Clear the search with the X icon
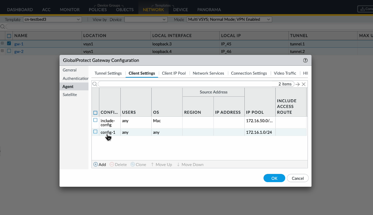 click(304, 84)
